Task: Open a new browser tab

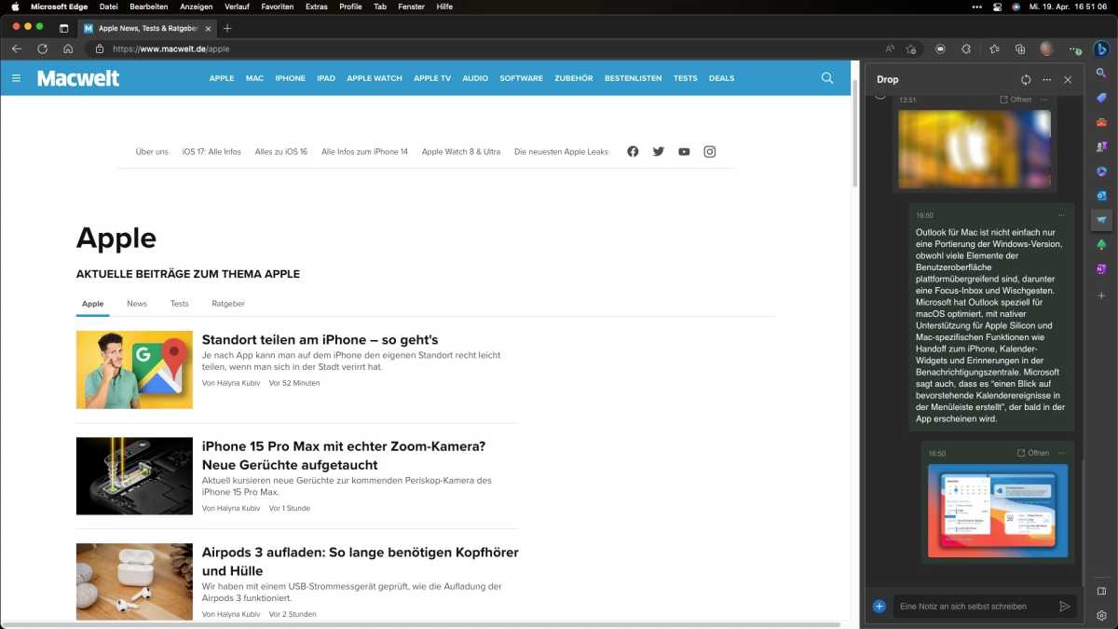Action: pos(227,29)
